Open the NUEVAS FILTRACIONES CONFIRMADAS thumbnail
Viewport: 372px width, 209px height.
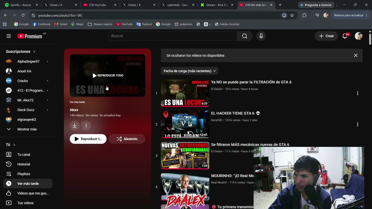pyautogui.click(x=185, y=156)
